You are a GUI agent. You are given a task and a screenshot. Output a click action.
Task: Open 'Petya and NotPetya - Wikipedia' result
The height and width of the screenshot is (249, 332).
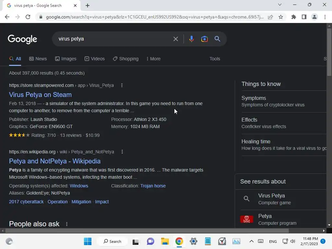click(54, 161)
